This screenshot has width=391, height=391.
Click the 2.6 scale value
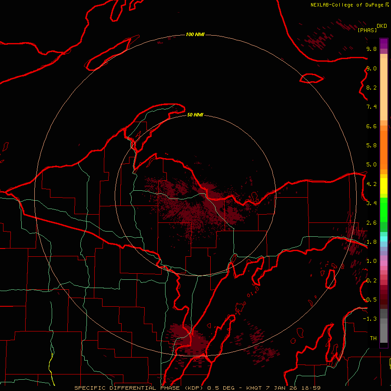point(371,223)
